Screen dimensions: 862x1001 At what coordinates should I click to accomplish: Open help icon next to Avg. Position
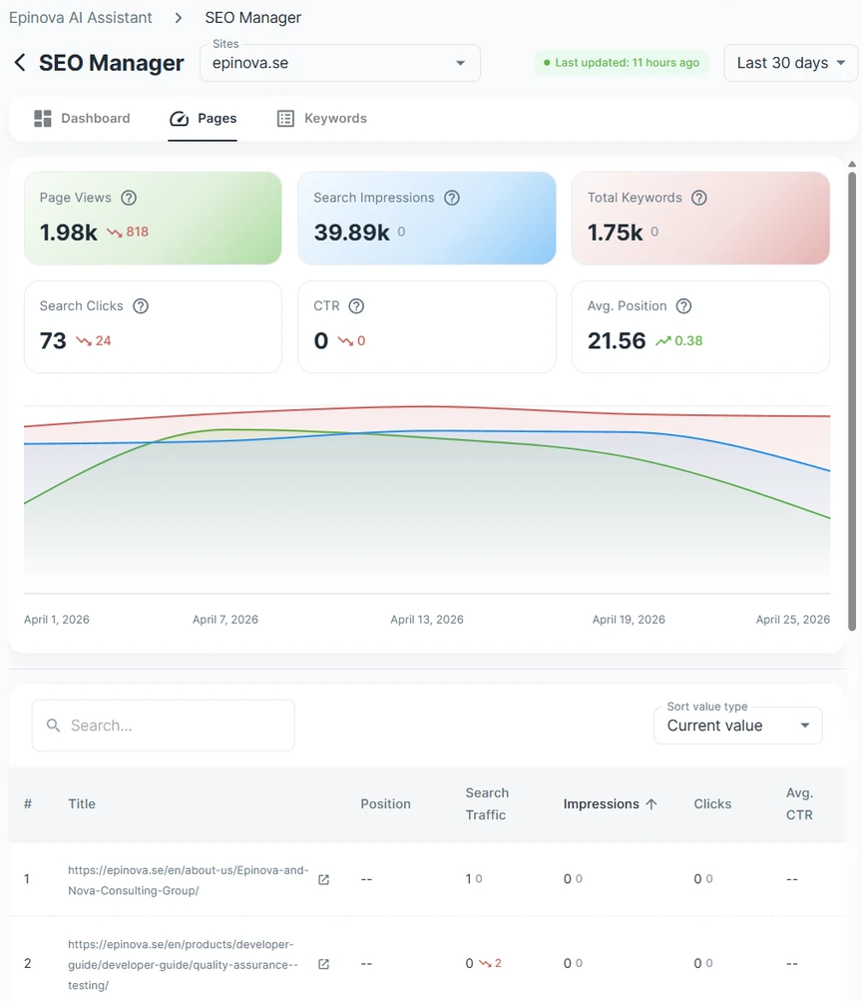pos(684,306)
